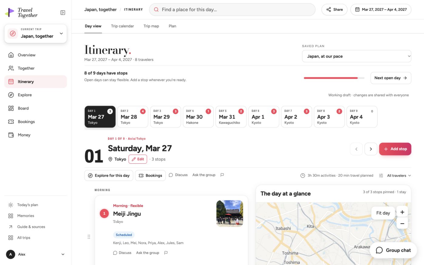The height and width of the screenshot is (265, 424).
Task: Select Day 4 Mar 30 Hakone card
Action: (x=198, y=117)
